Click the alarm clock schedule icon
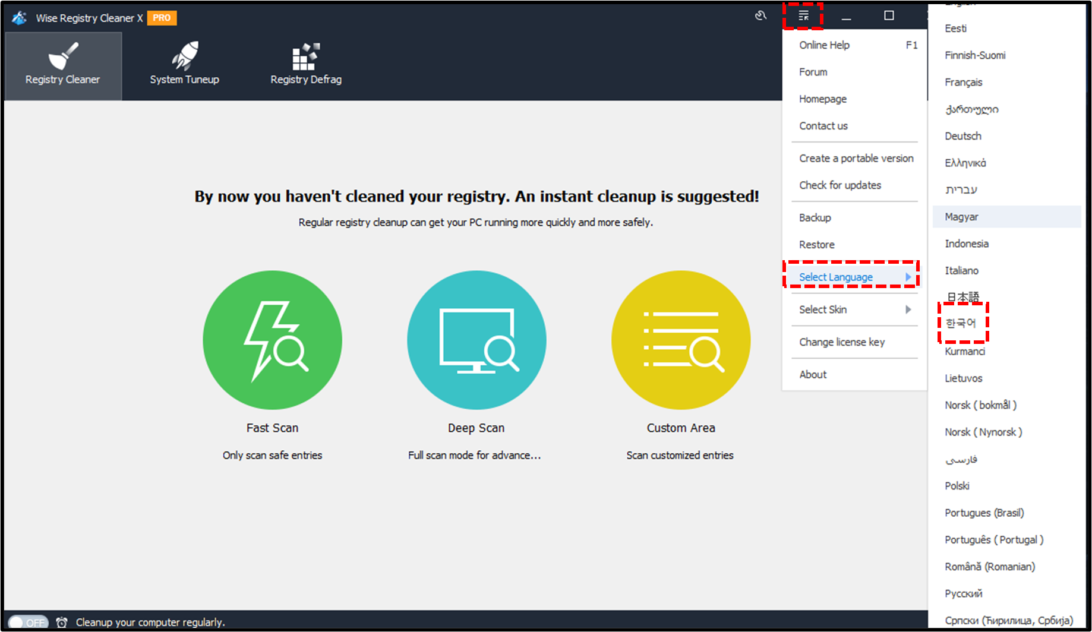Screen dimensions: 1092x632 (61, 622)
